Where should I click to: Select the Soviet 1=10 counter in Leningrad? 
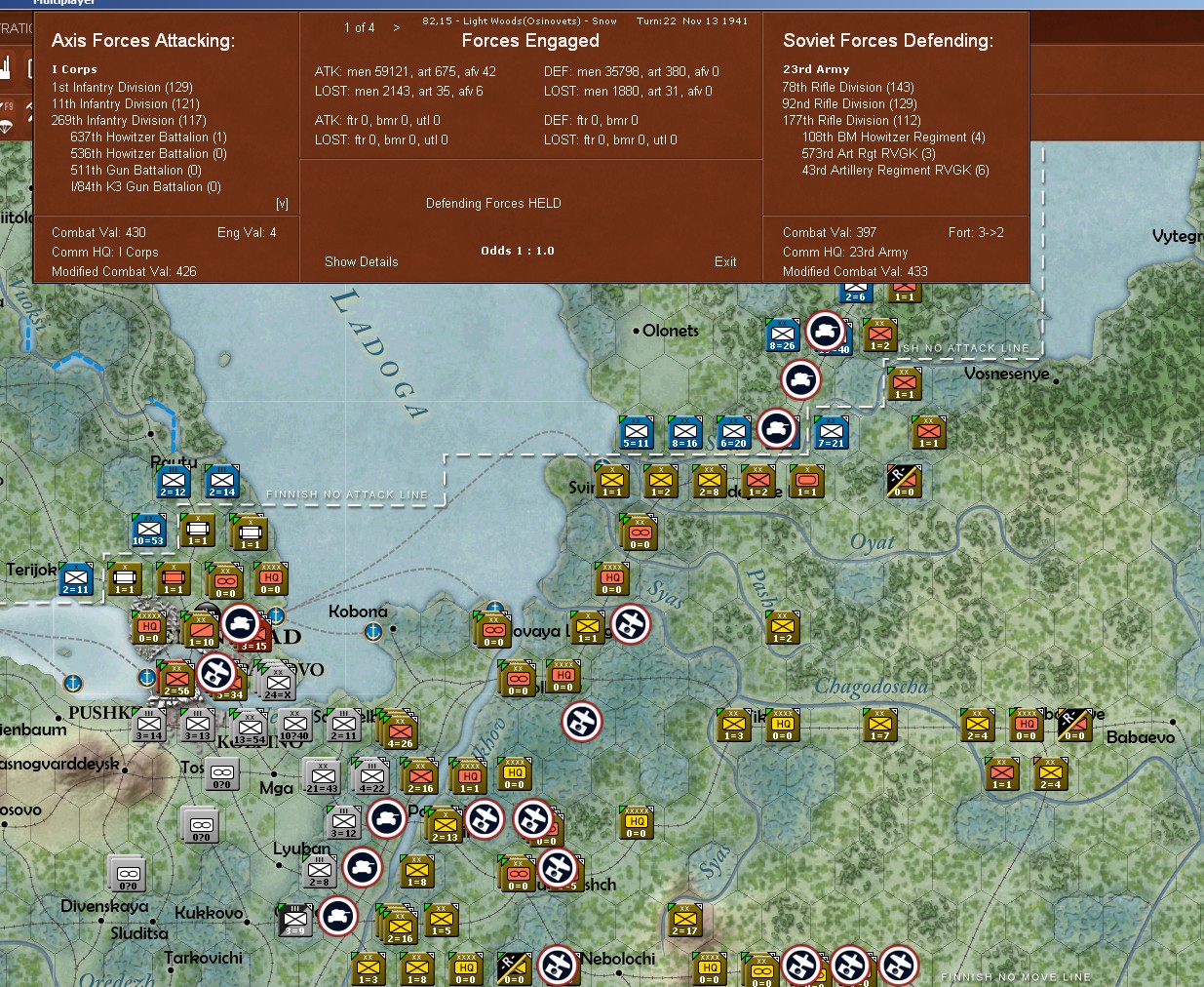tap(202, 631)
